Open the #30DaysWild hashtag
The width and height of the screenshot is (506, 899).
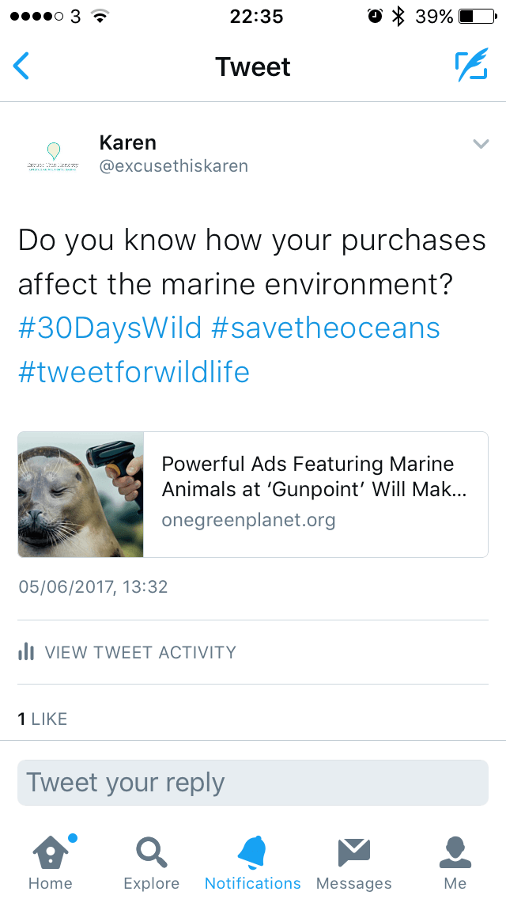pyautogui.click(x=110, y=328)
